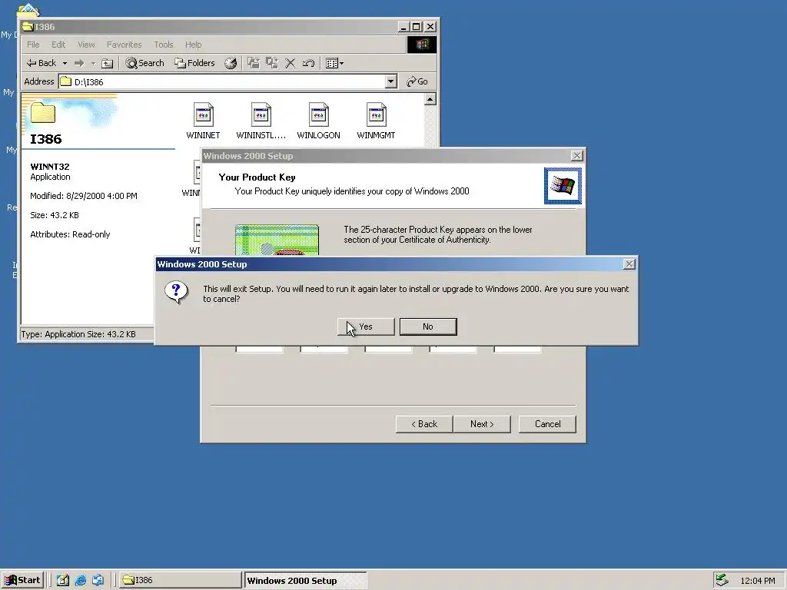Expand the Back history dropdown arrow
The image size is (787, 590).
click(65, 63)
